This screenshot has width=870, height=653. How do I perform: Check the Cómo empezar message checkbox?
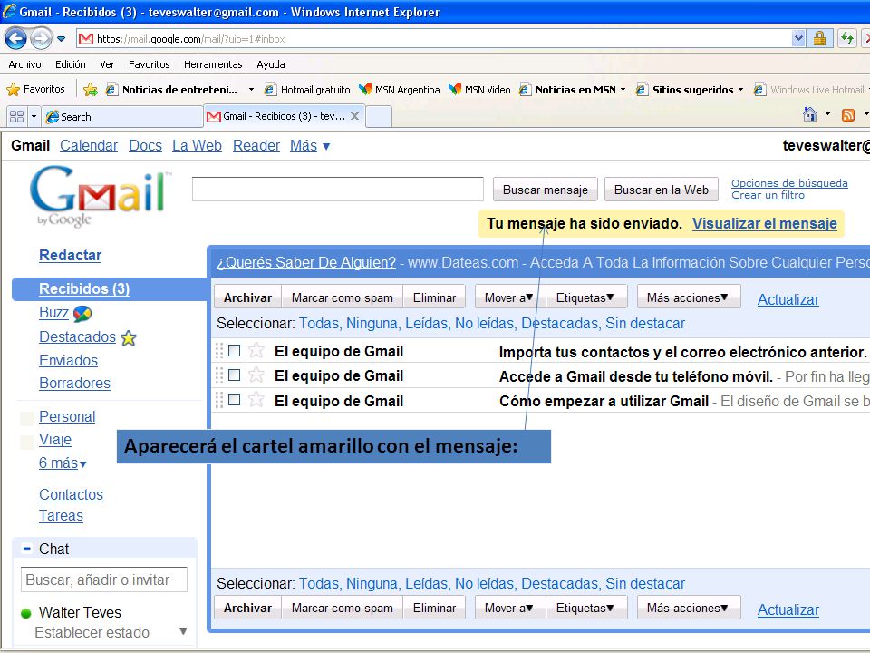(x=234, y=400)
